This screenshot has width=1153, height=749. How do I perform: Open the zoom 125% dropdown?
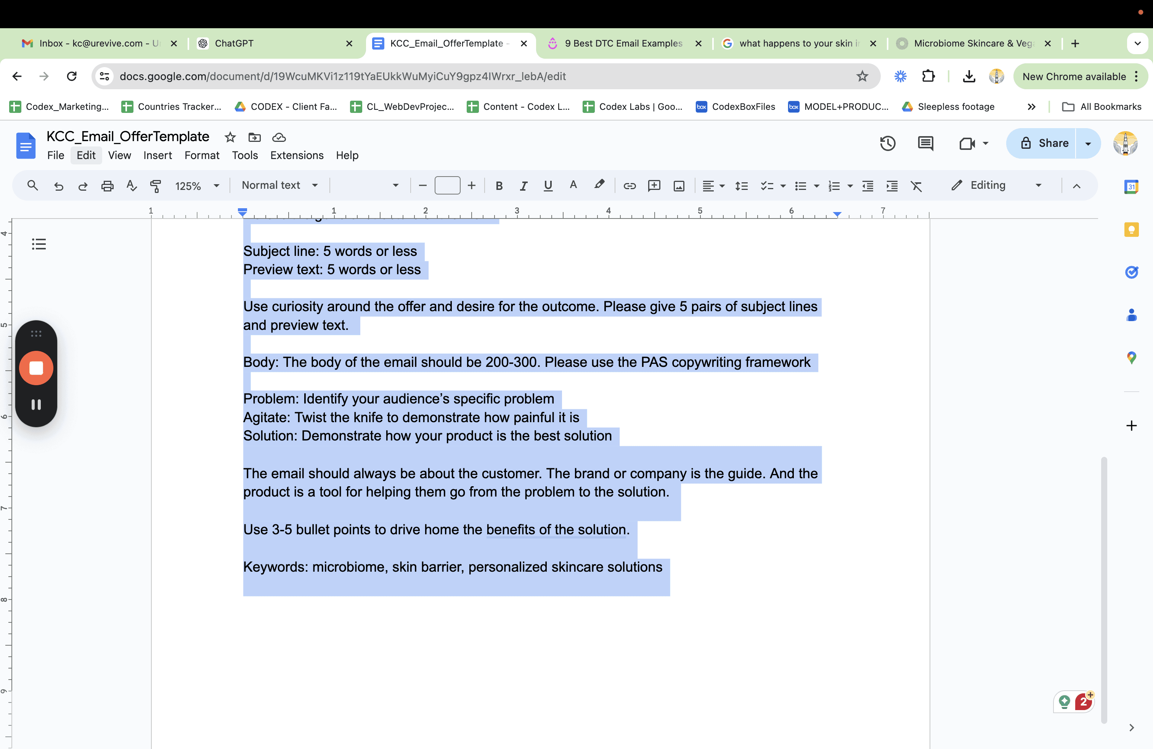[x=197, y=186]
